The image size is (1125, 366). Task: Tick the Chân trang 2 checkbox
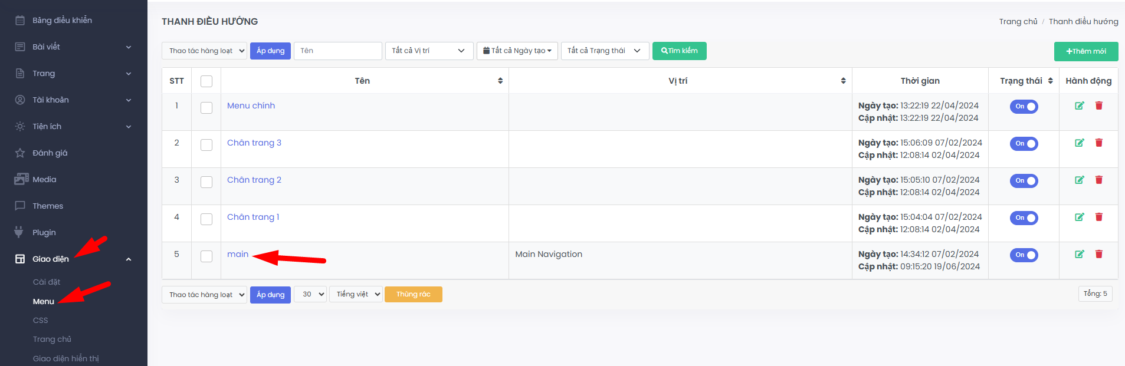click(x=206, y=182)
